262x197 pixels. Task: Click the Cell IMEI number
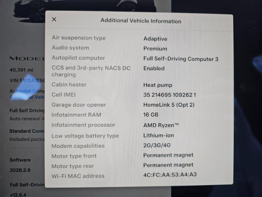[x=170, y=95]
